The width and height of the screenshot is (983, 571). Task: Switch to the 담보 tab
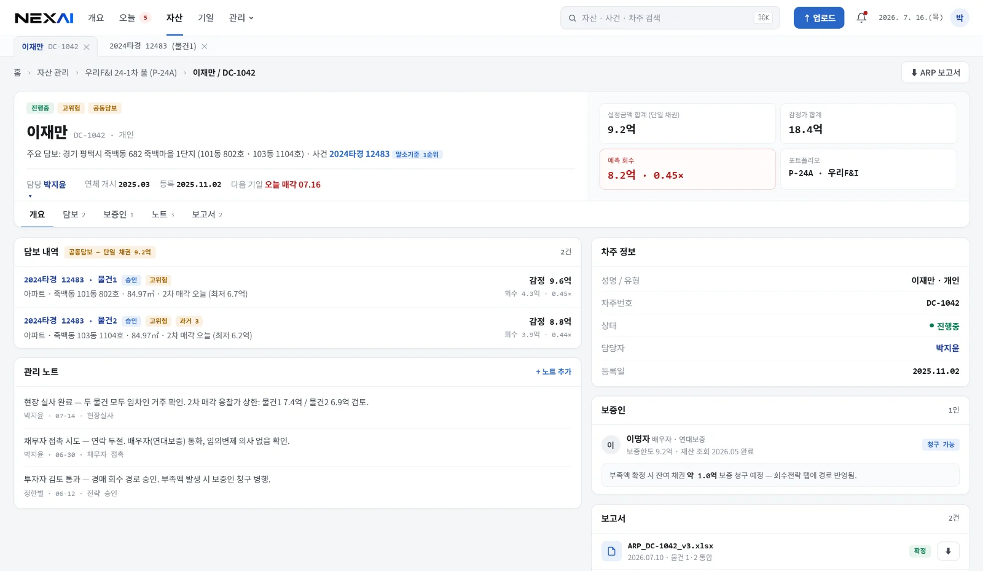74,214
